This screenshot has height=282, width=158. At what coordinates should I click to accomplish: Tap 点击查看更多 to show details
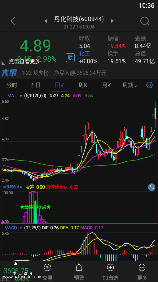(24, 61)
